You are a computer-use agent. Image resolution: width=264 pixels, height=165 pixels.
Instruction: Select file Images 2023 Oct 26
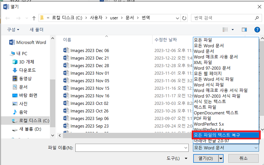click(x=86, y=111)
